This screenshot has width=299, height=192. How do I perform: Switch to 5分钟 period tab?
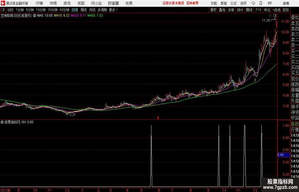tap(30, 10)
